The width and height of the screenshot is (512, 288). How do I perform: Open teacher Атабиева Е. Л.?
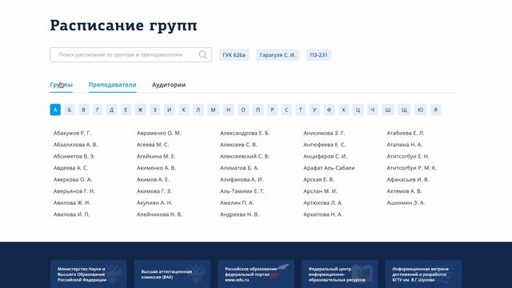pyautogui.click(x=406, y=134)
